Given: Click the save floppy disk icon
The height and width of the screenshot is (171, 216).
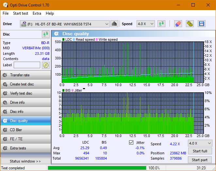Looking at the screenshot, I should [x=202, y=24].
